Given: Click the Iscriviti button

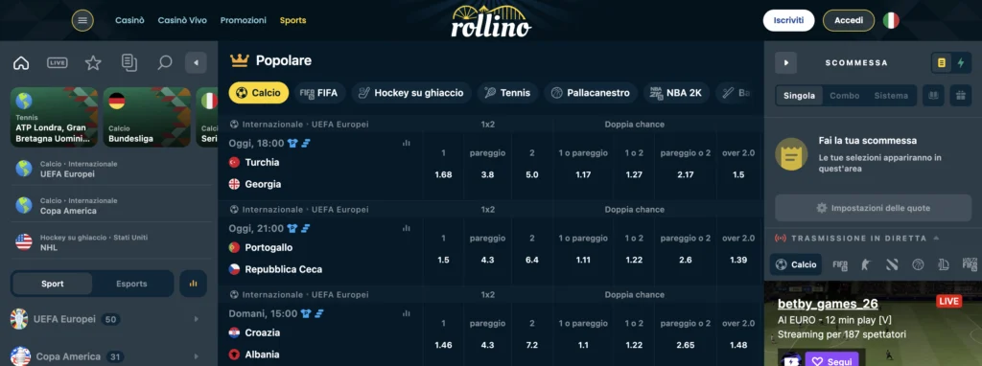Looking at the screenshot, I should coord(788,21).
